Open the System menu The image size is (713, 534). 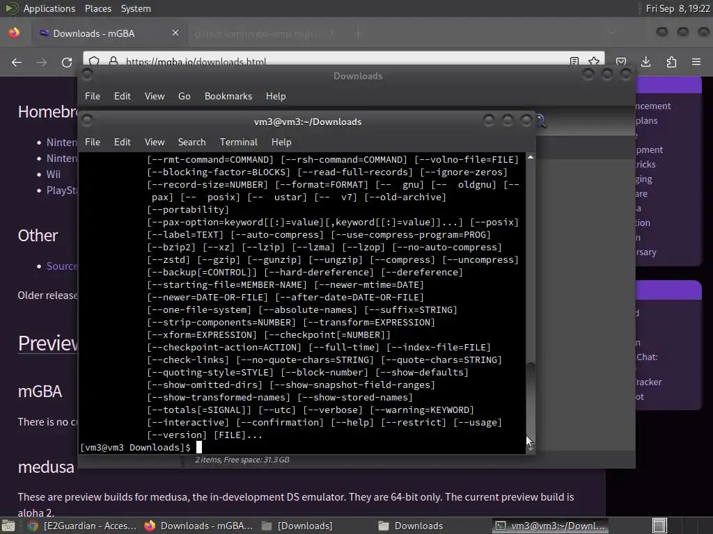click(136, 8)
